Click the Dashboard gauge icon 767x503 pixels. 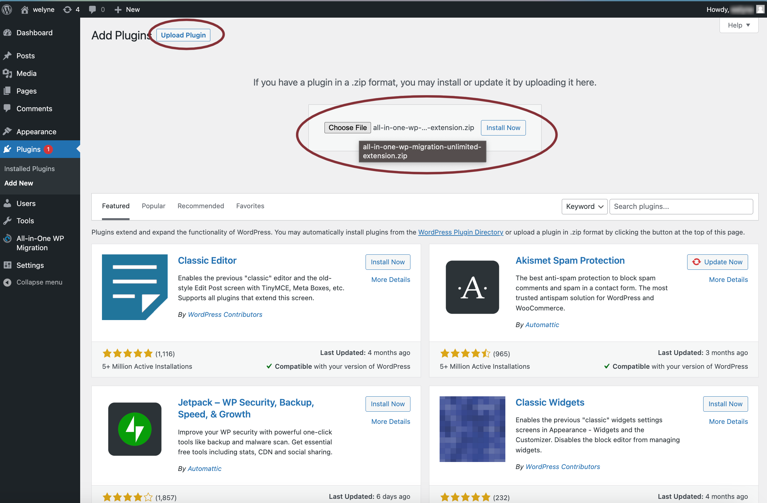point(7,33)
